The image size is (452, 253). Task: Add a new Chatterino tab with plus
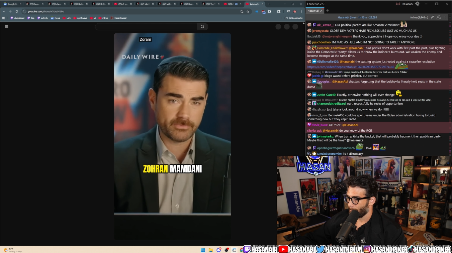pos(328,11)
